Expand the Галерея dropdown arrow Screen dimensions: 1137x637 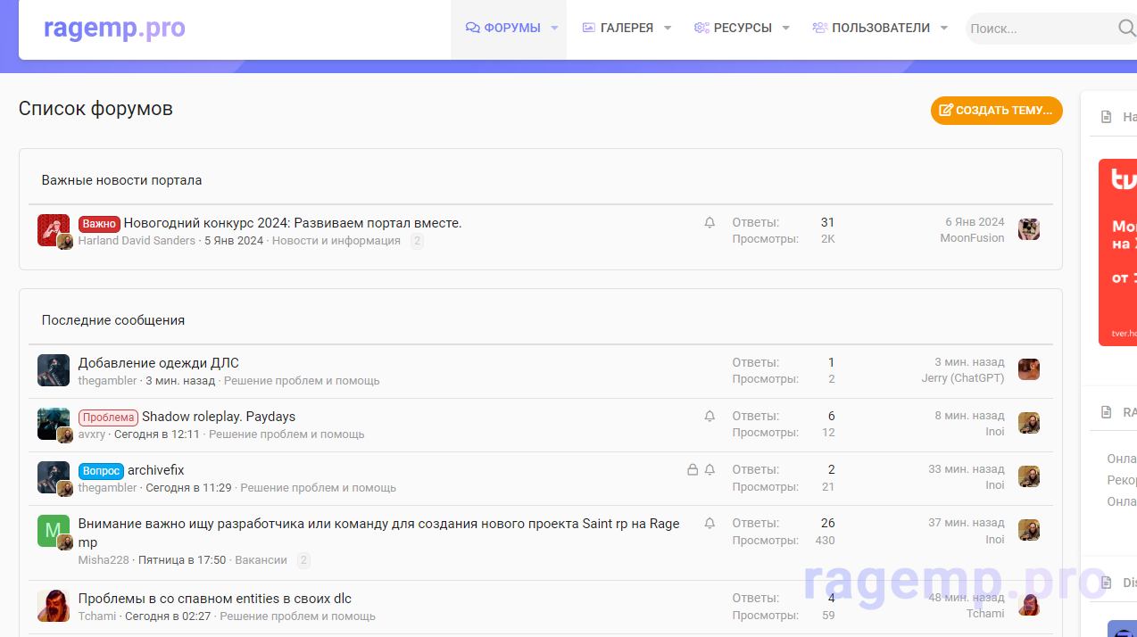(668, 29)
